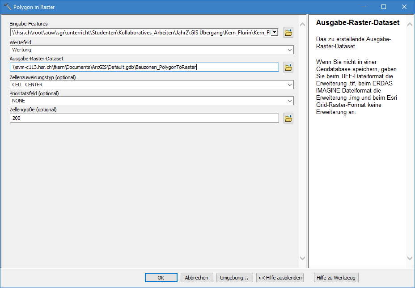
Task: Open Hilfe zu Werkzeug
Action: coord(336,278)
